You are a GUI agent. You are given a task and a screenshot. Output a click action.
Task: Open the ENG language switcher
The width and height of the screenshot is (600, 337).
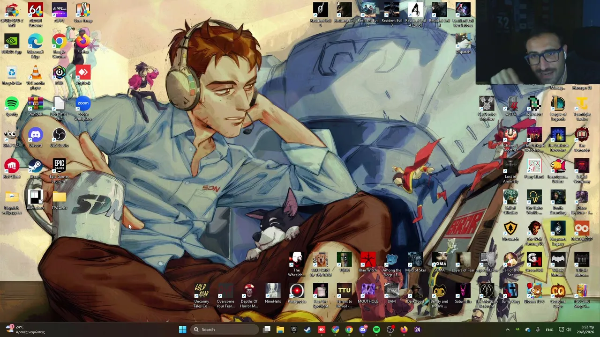549,330
